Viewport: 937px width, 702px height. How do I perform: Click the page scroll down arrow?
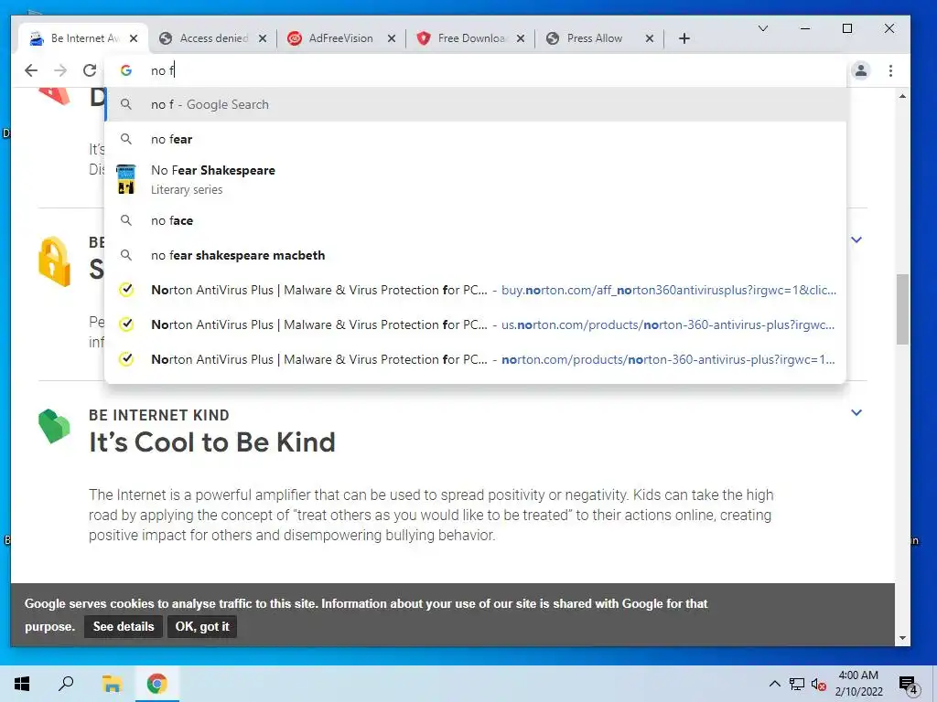click(x=902, y=638)
